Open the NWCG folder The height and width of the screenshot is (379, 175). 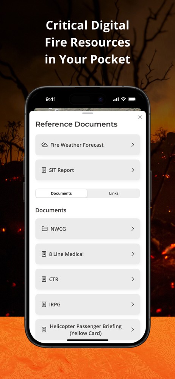coord(87,229)
